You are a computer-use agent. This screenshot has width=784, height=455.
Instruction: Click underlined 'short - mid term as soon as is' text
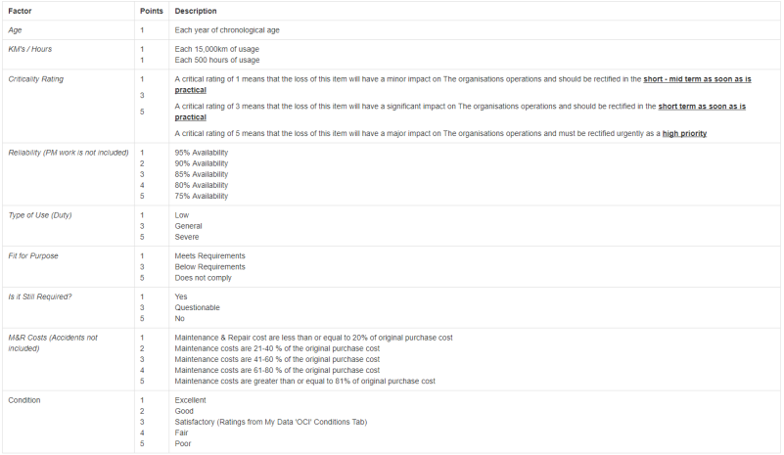point(697,79)
